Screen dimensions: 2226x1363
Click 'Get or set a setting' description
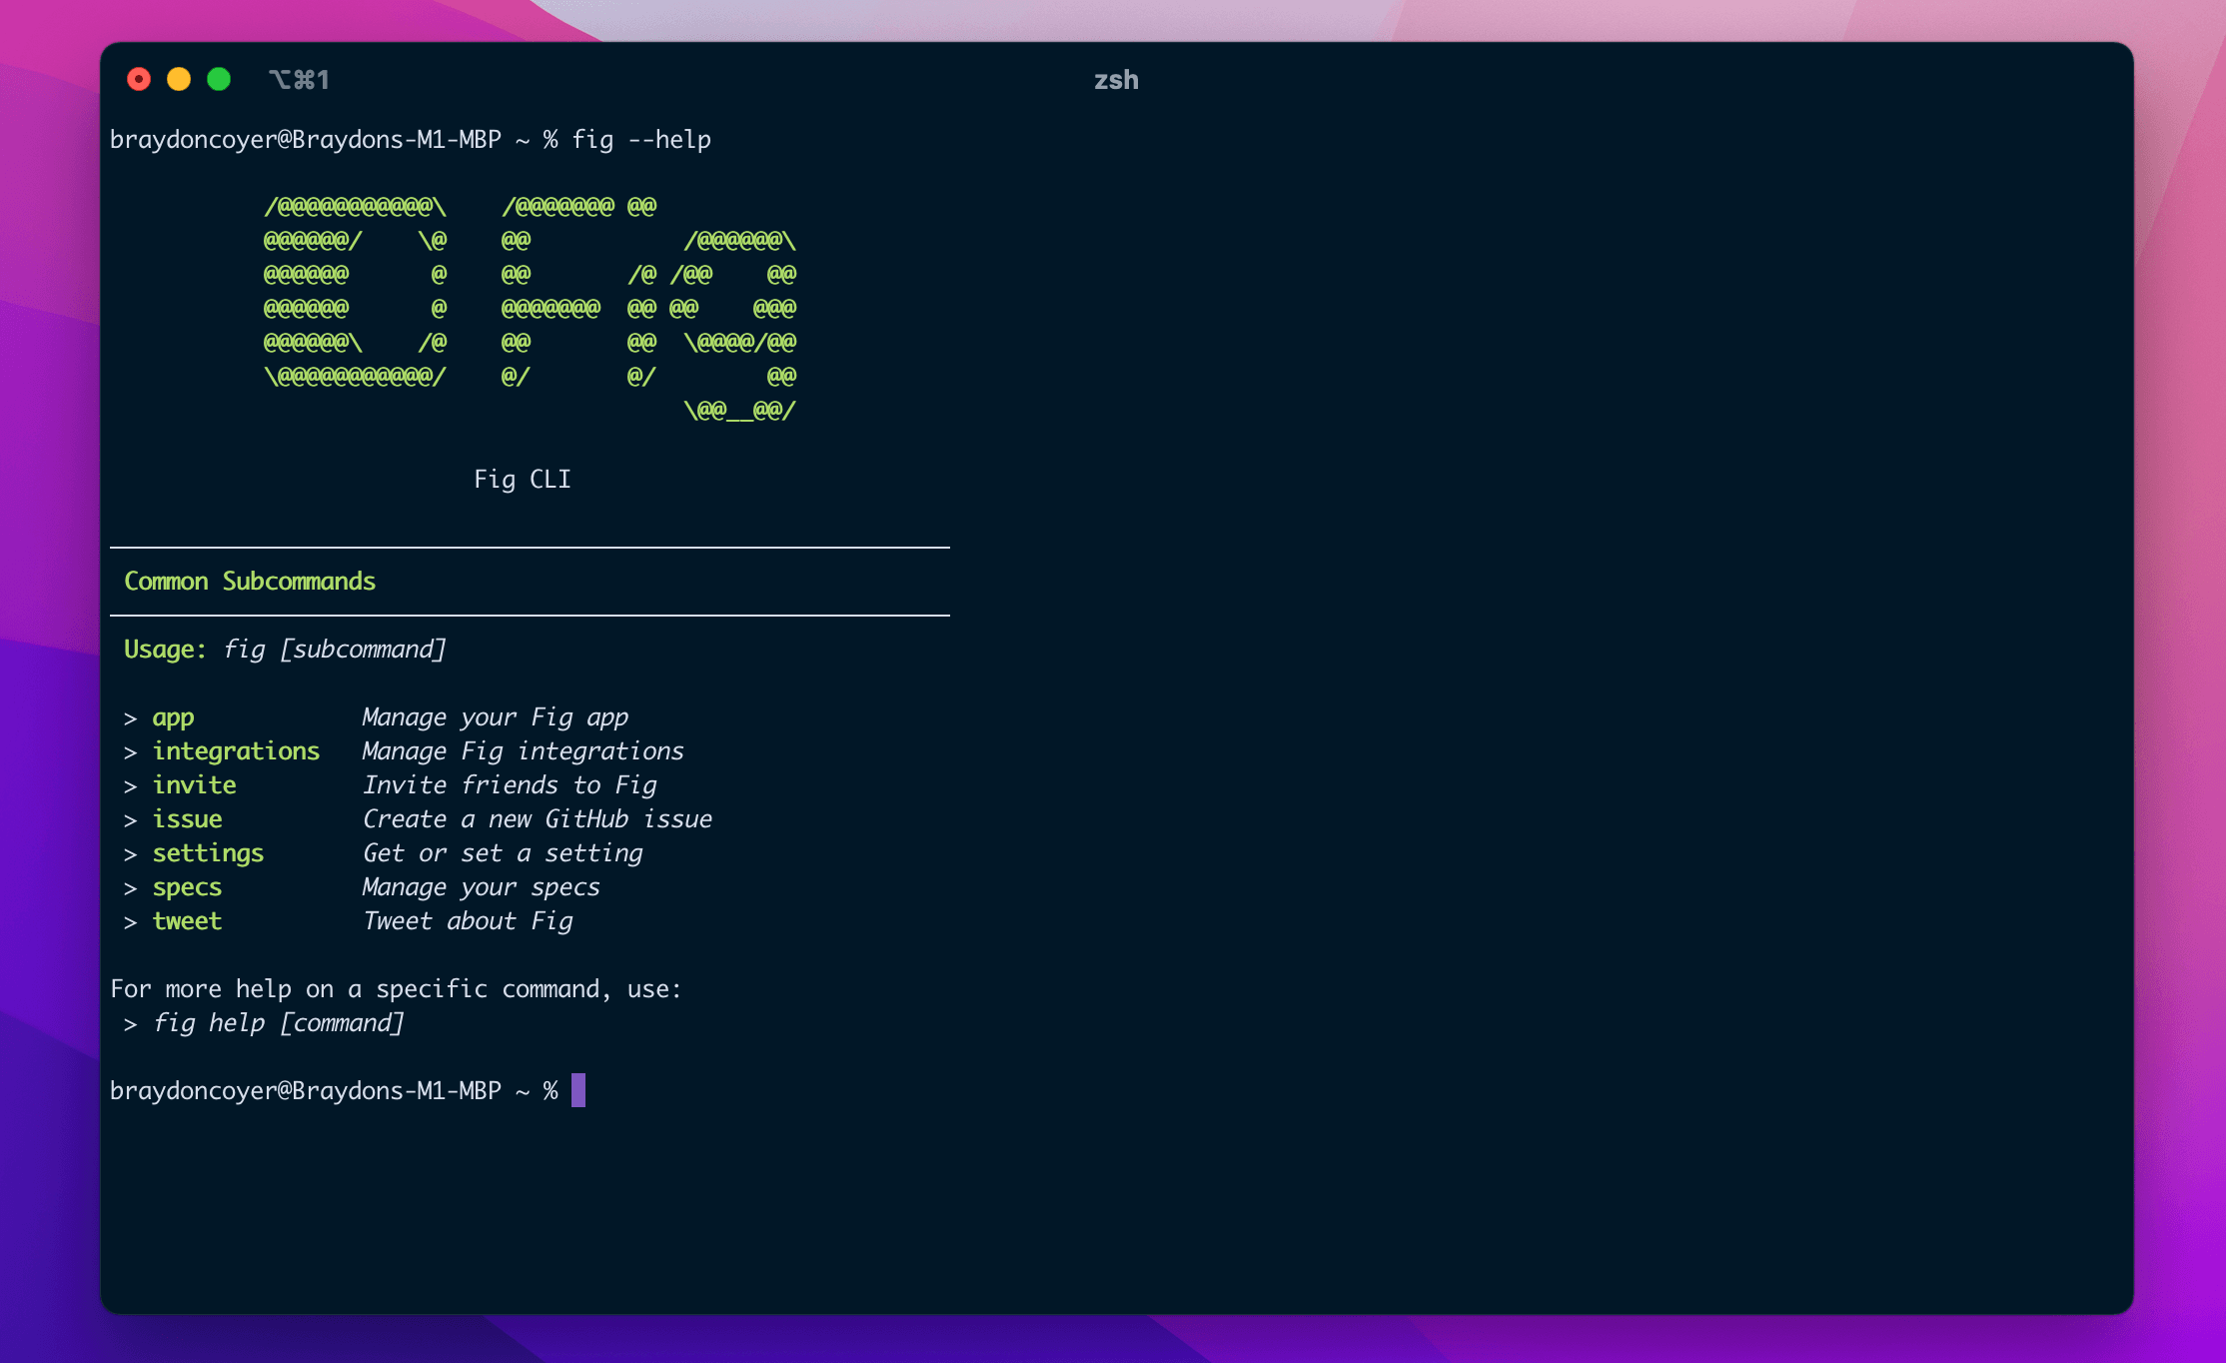pyautogui.click(x=503, y=853)
